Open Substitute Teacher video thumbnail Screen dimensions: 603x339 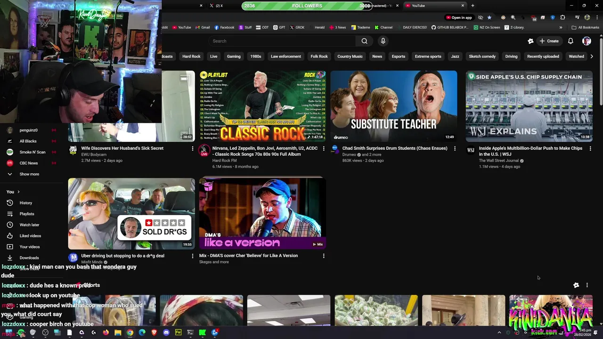[x=393, y=106]
